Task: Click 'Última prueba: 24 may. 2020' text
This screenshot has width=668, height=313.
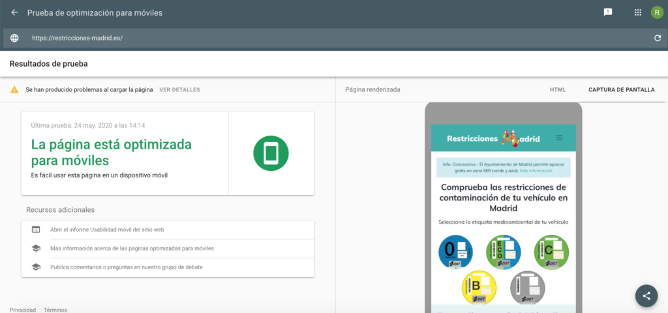Action: [x=88, y=126]
